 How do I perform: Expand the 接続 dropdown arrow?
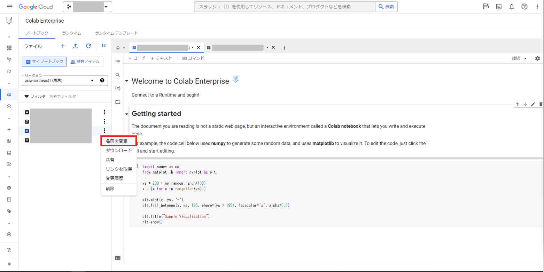(525, 58)
